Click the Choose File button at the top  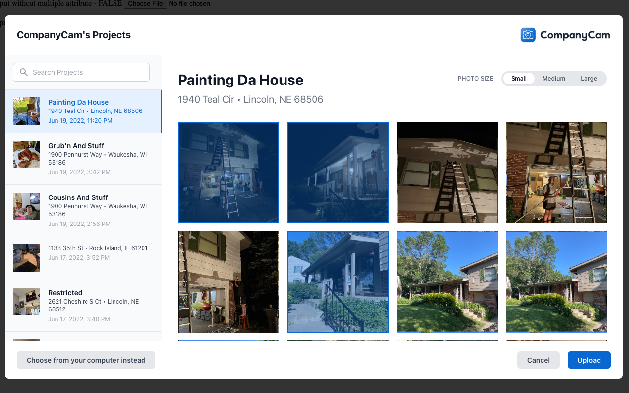pos(145,4)
